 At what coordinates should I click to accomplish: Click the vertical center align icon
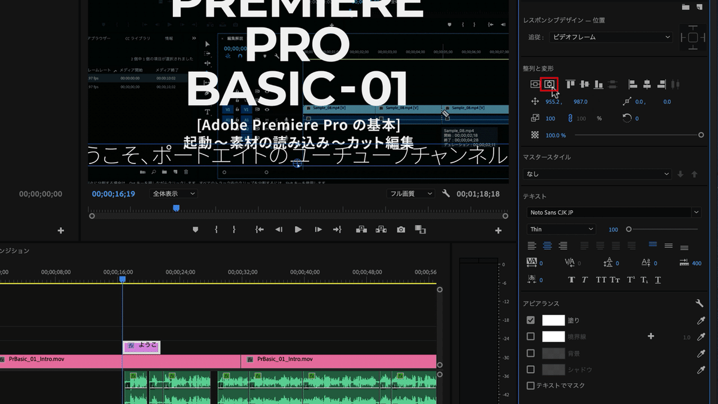[x=536, y=84]
